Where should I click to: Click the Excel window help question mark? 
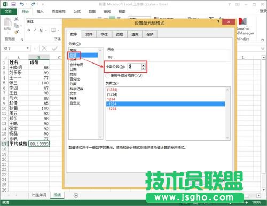click(x=230, y=4)
